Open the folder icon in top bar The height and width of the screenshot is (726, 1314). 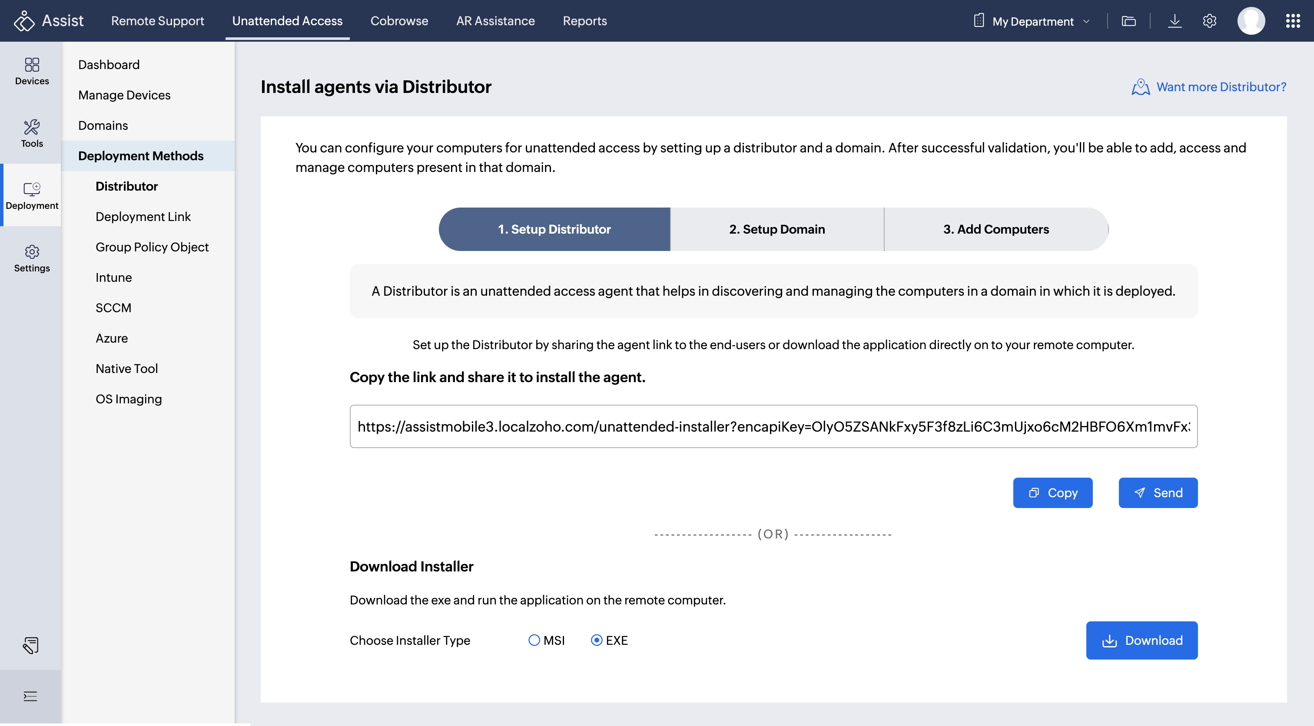tap(1128, 21)
